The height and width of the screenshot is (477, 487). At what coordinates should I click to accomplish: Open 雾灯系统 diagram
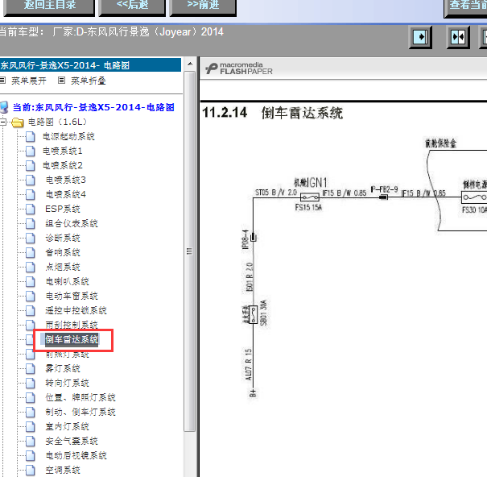click(x=63, y=369)
